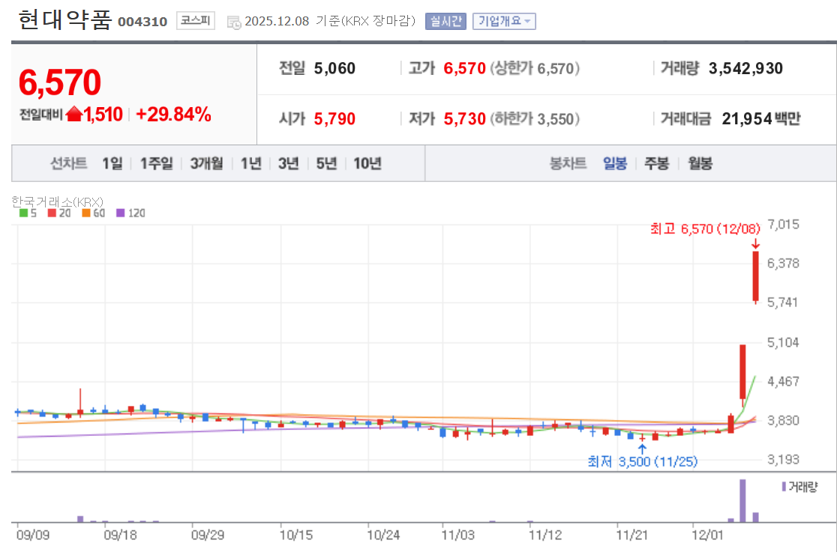837x552 pixels.
Task: Click the 한국거래소(KRX) chart label
Action: [57, 201]
